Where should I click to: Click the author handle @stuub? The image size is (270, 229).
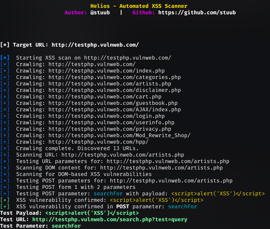[x=100, y=12]
